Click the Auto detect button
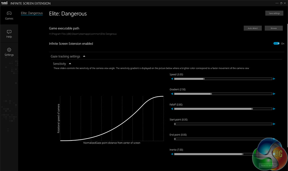The image size is (288, 171). click(x=253, y=28)
